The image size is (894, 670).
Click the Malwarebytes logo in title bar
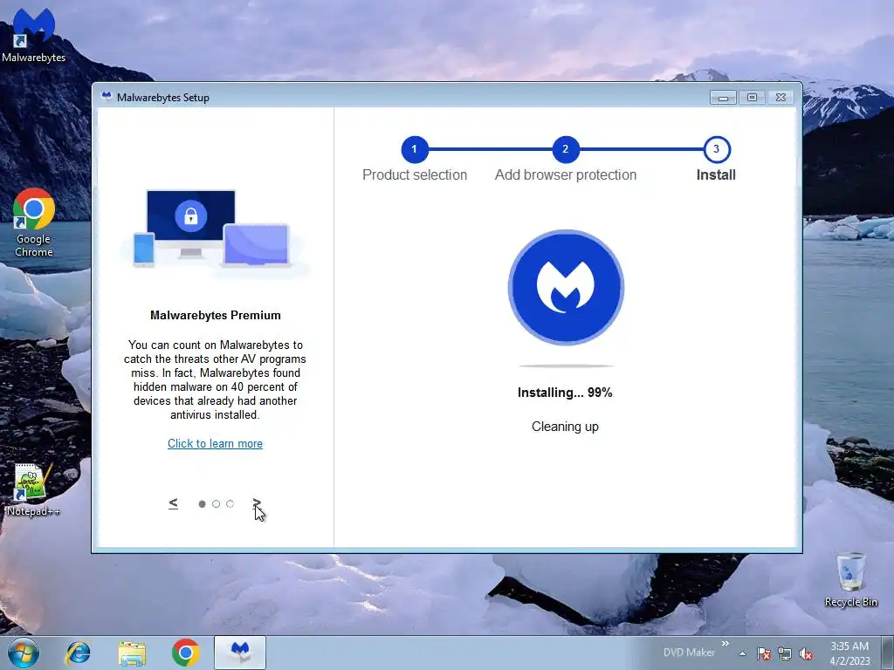point(106,96)
